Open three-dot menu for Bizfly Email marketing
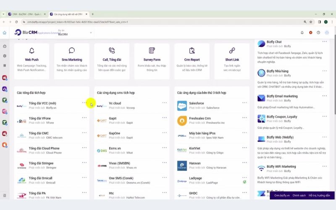The height and width of the screenshot is (210, 336). click(325, 96)
